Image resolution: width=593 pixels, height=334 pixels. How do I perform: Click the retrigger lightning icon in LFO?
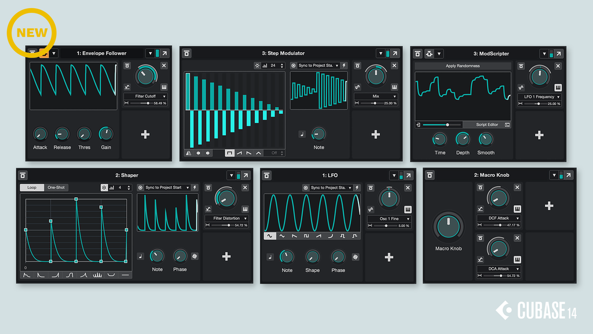(x=357, y=187)
